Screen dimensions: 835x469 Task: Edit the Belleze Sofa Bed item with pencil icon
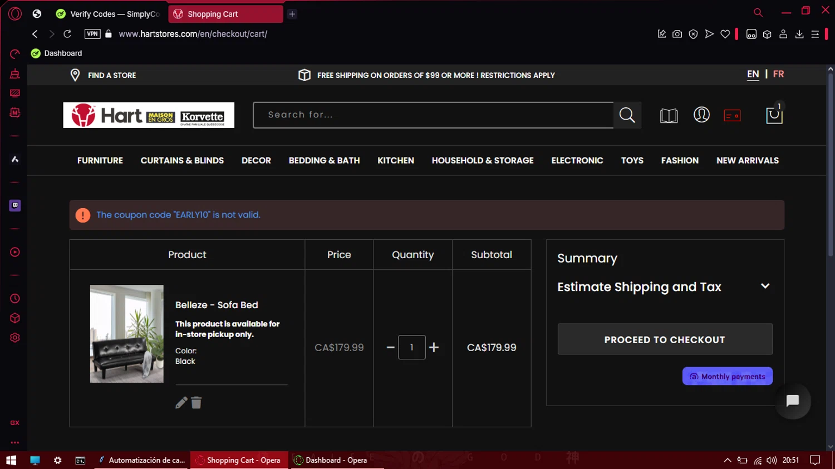[x=181, y=403]
